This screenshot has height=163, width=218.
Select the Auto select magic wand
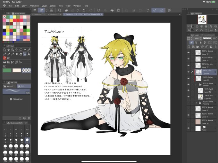(x=25, y=50)
